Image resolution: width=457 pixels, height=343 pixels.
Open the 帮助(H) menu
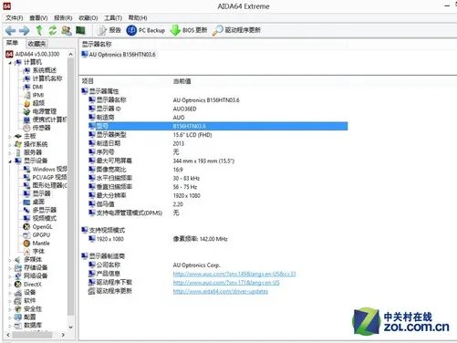click(x=138, y=18)
